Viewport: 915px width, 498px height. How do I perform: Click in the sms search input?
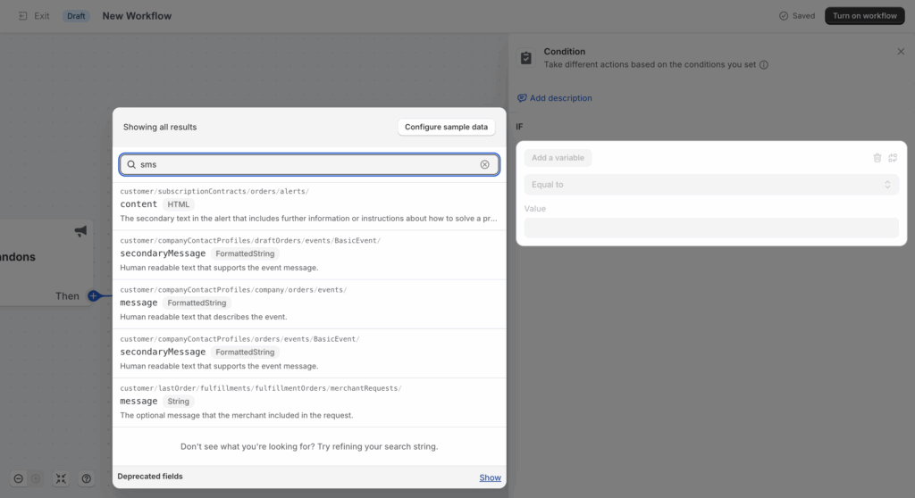coord(308,164)
